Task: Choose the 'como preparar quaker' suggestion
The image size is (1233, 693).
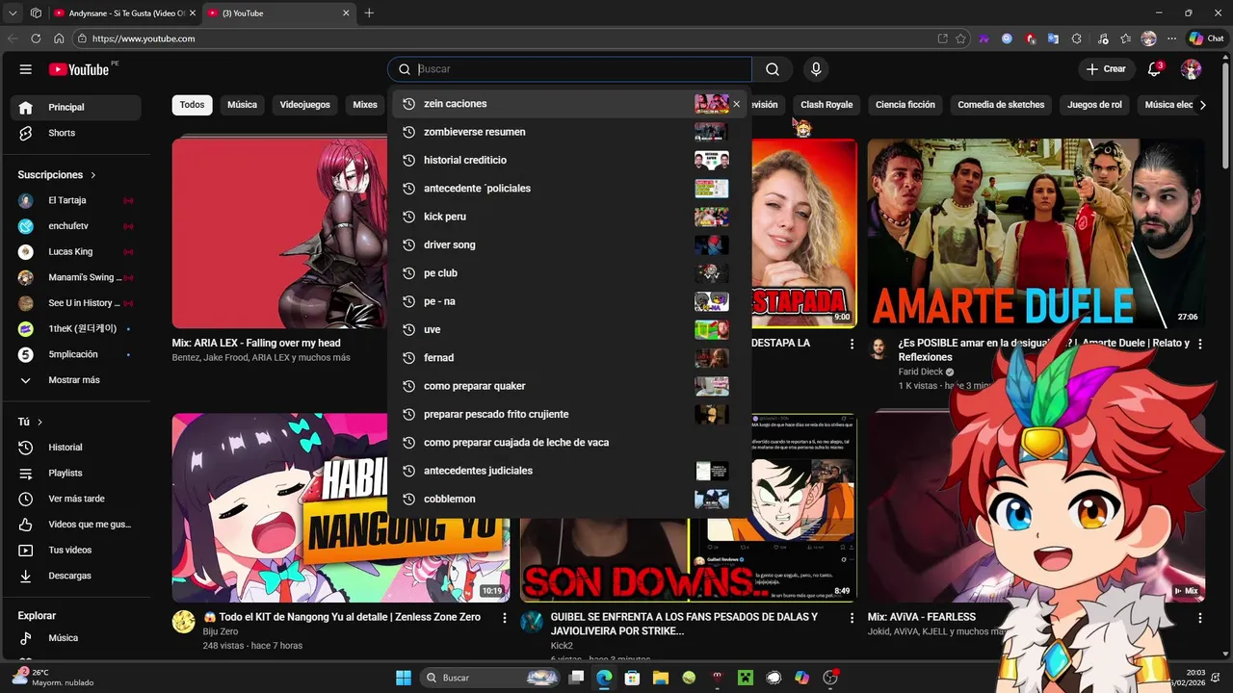Action: coord(569,386)
